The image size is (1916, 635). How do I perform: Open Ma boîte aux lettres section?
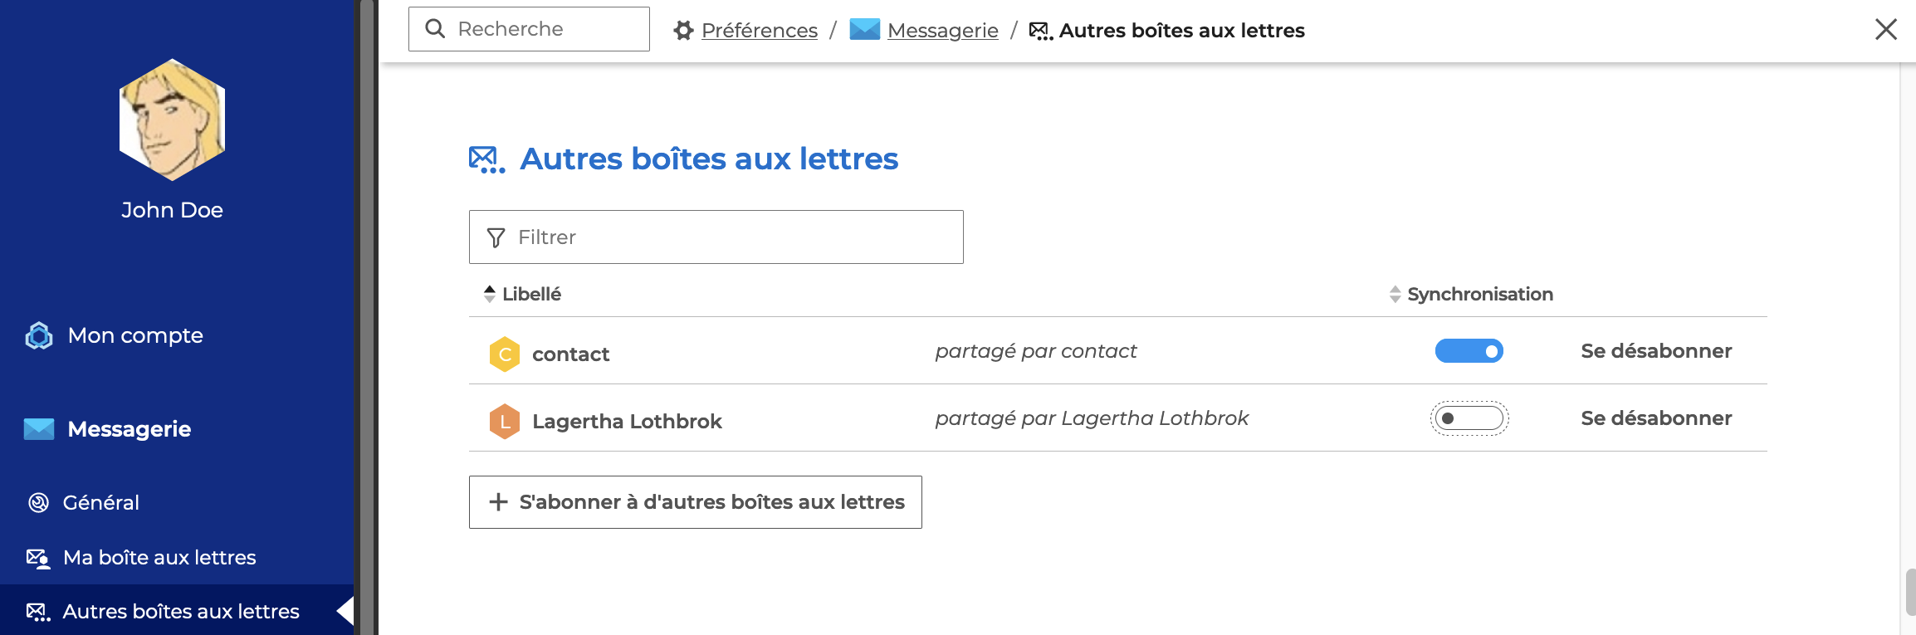[159, 557]
